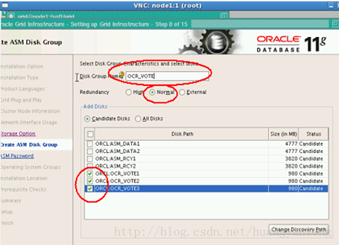The width and height of the screenshot is (339, 245).
Task: Click the Change Discovery Path button
Action: (299, 229)
